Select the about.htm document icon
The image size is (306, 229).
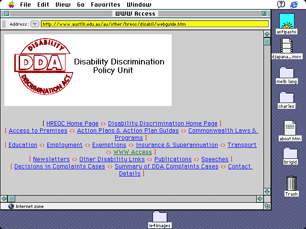coord(290,127)
